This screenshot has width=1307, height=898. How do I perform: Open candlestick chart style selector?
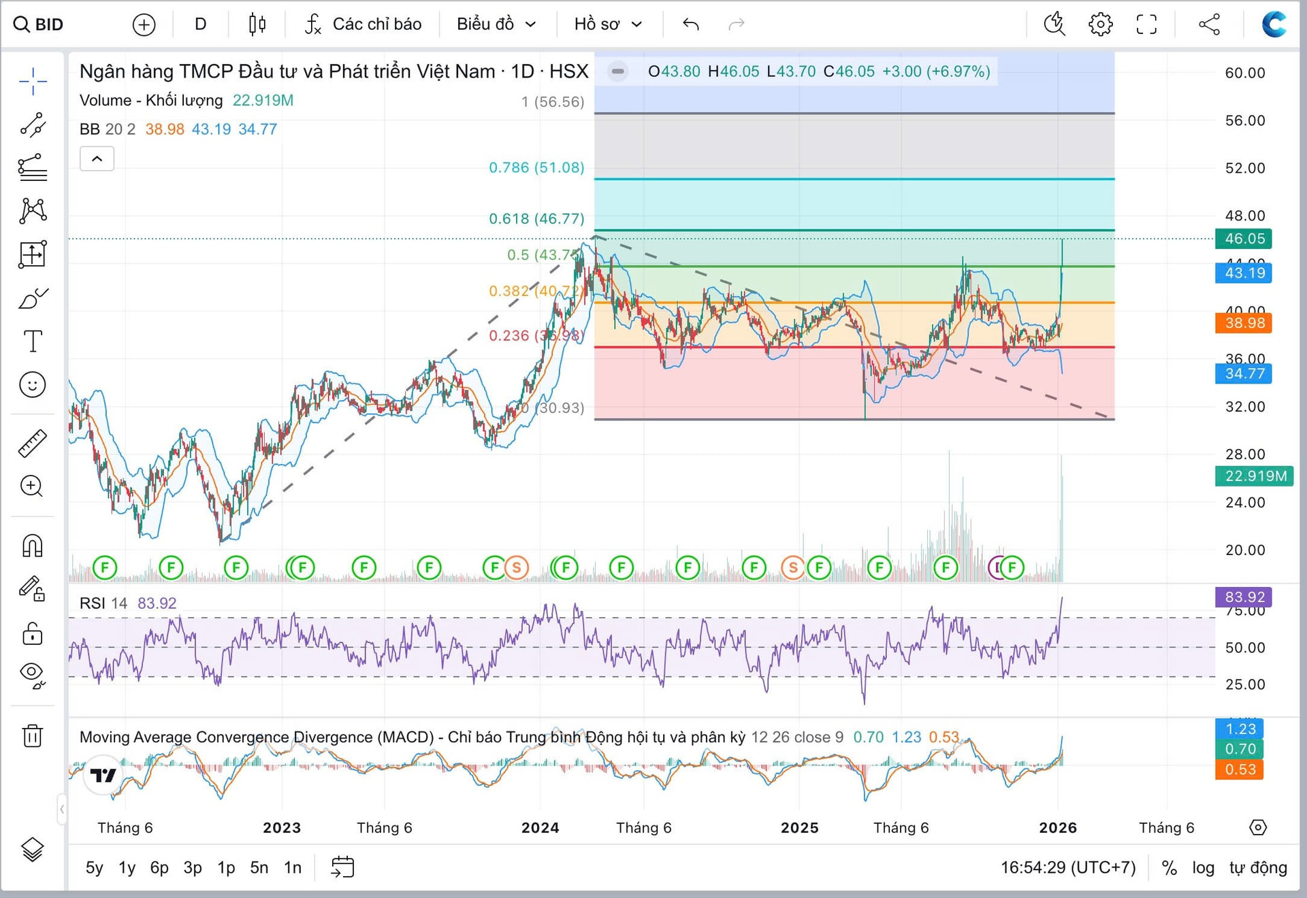(x=257, y=24)
